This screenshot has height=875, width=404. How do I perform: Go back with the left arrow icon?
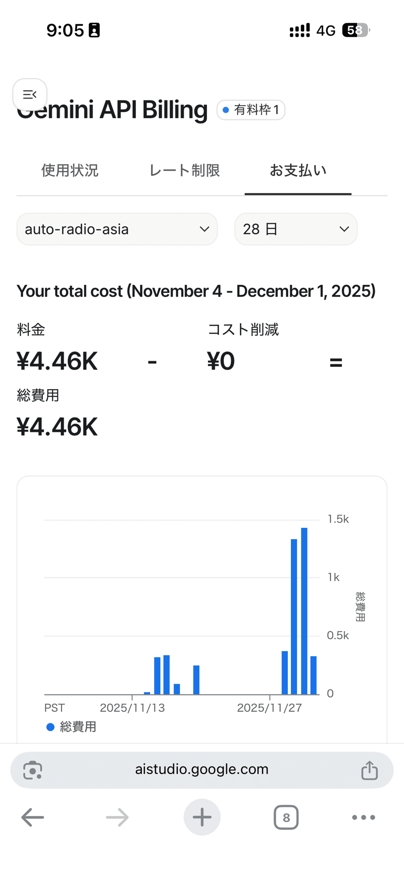33,818
